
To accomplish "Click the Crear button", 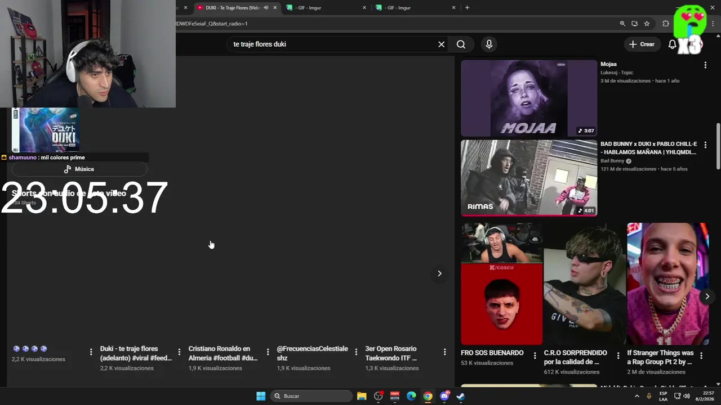I will (x=642, y=44).
